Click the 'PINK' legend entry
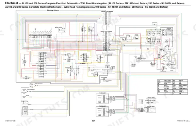Screen dimensions: 196x126 tap(180, 84)
